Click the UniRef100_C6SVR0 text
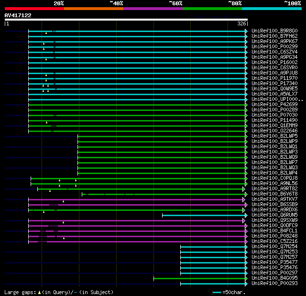This screenshot has height=296, width=306. coord(274,68)
